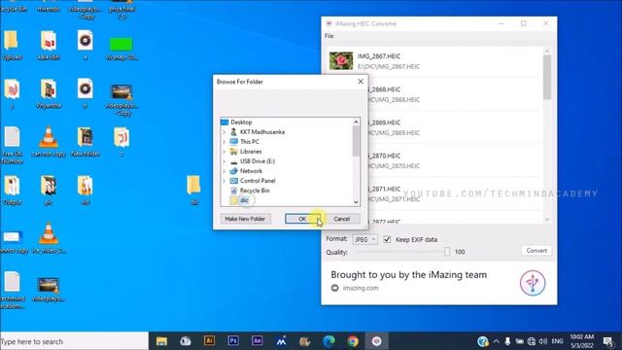Select the Output folder on desktop
The width and height of the screenshot is (622, 350).
[12, 191]
